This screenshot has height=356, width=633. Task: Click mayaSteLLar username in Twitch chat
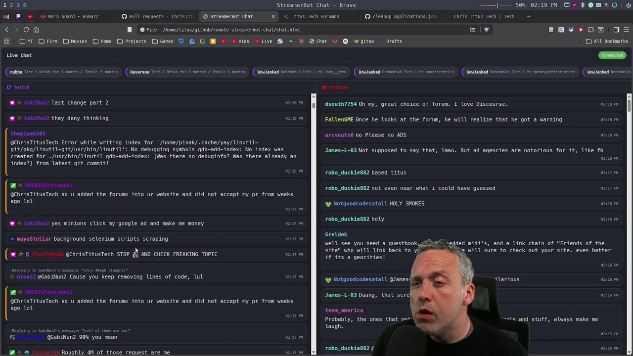click(34, 239)
